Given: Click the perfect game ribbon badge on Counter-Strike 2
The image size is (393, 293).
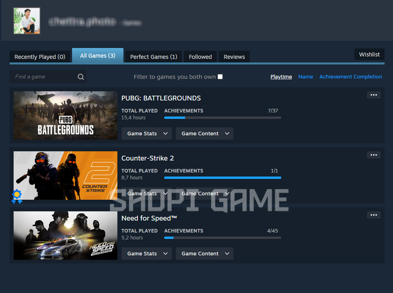Looking at the screenshot, I should pyautogui.click(x=17, y=196).
